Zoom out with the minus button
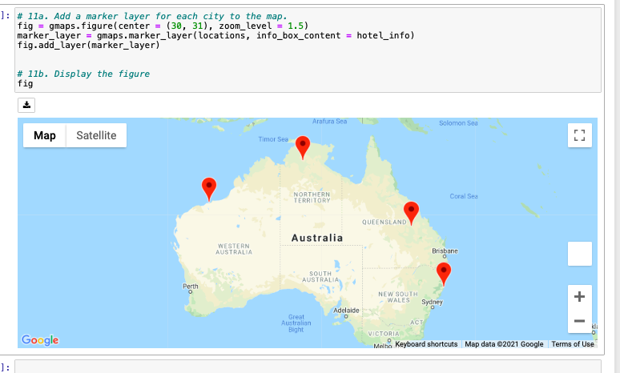This screenshot has width=620, height=373. (580, 321)
